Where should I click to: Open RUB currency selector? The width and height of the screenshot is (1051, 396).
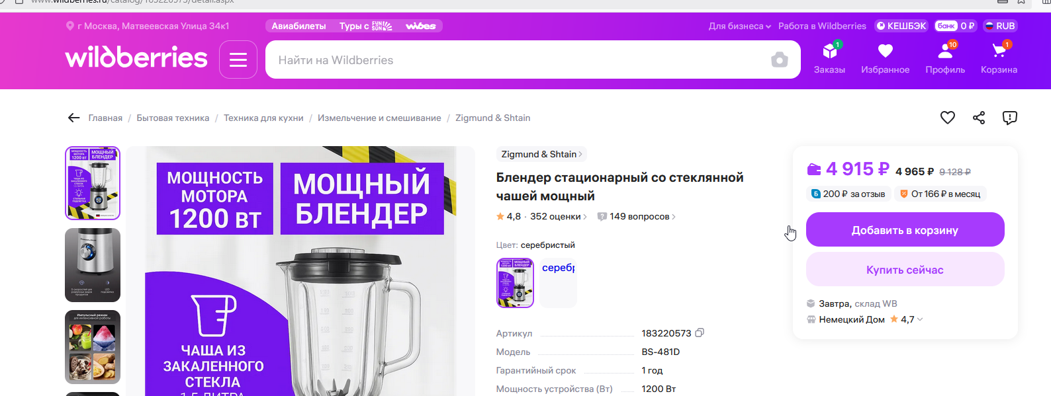click(x=1000, y=26)
